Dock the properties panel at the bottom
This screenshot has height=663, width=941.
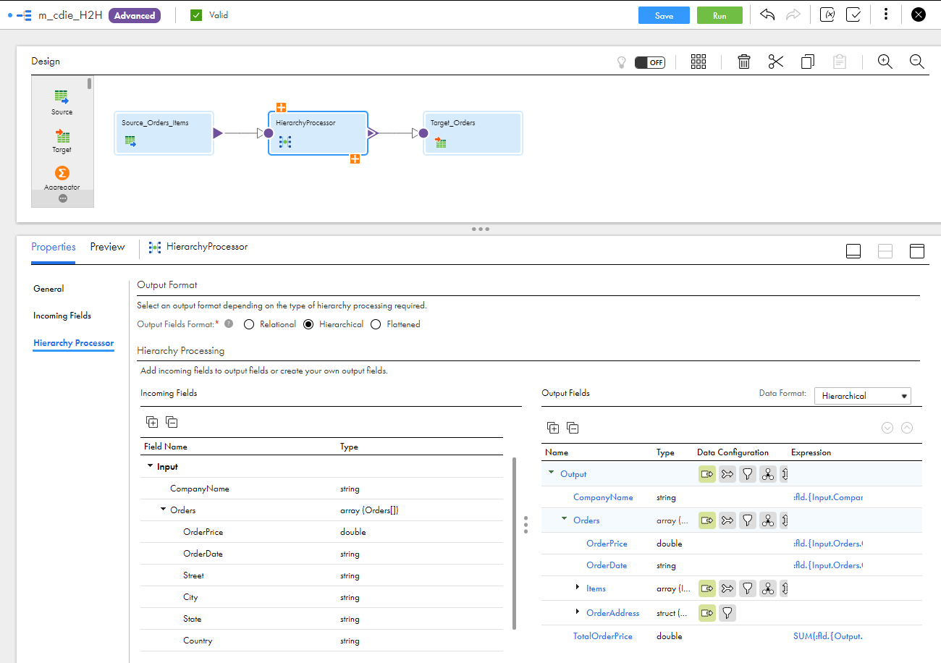pyautogui.click(x=853, y=251)
